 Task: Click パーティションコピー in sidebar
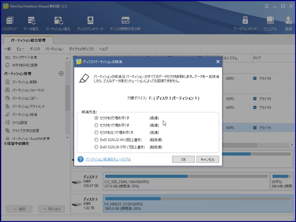(x=25, y=98)
